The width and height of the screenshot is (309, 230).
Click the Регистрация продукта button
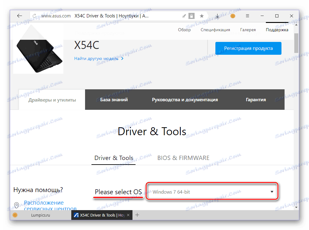point(248,48)
